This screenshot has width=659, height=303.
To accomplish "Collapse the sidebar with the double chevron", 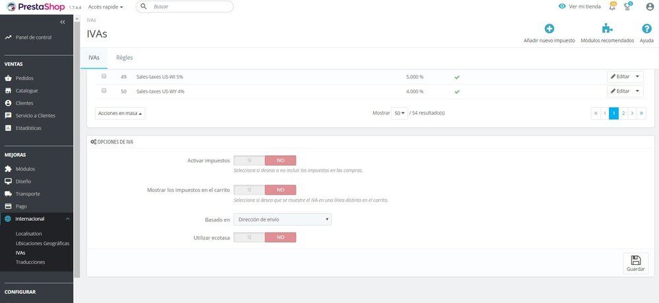I will 62,22.
